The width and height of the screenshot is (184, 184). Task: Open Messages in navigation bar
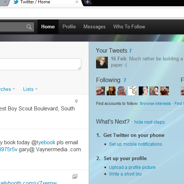click(x=95, y=26)
